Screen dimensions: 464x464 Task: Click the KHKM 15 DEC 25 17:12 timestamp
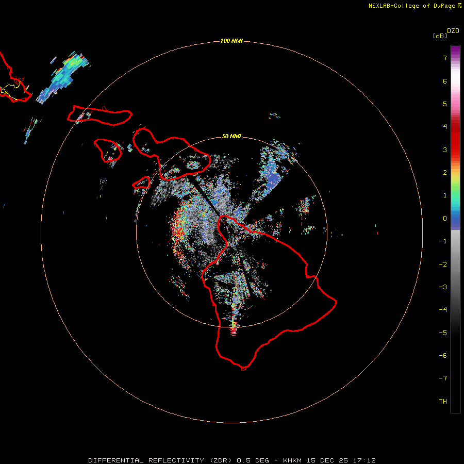click(x=329, y=460)
